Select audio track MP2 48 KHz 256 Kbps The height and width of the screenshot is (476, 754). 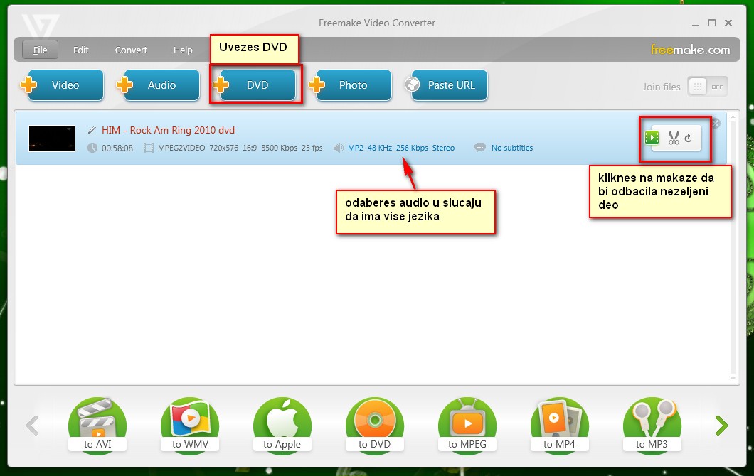[401, 148]
